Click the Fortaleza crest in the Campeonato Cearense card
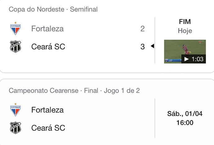Screen dimensions: 214x145 [x=16, y=110]
